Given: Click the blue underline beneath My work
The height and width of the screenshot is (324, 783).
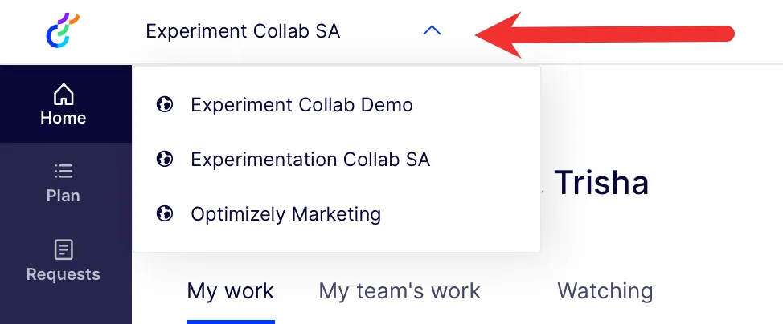Looking at the screenshot, I should click(231, 322).
